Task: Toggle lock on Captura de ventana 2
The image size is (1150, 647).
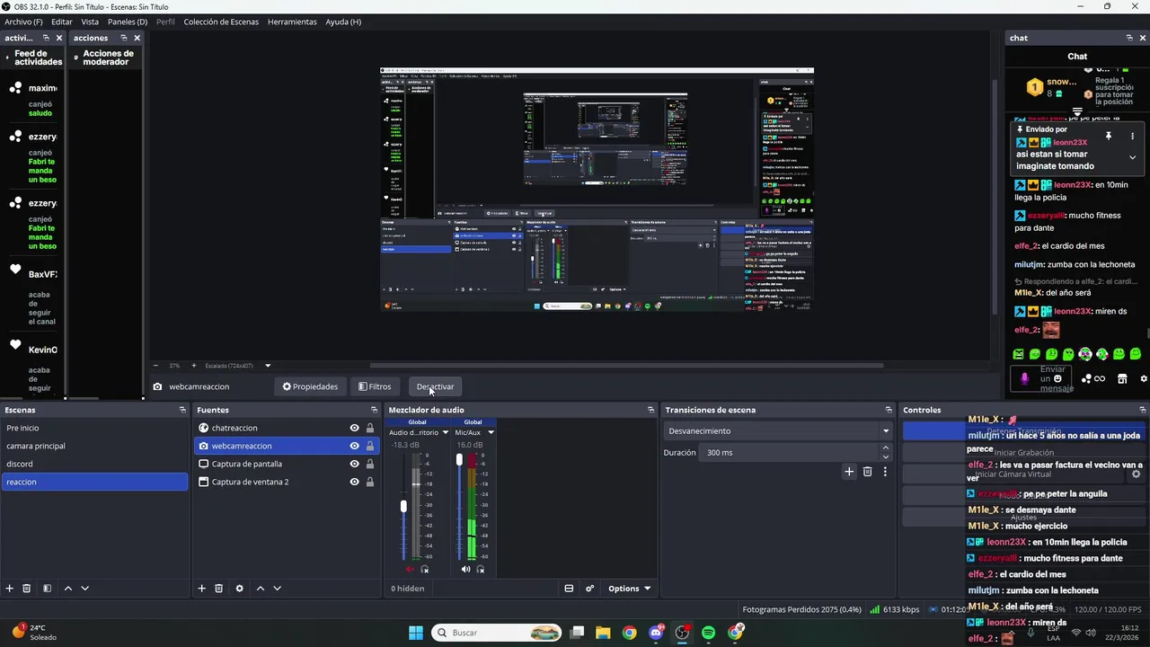Action: (x=369, y=482)
